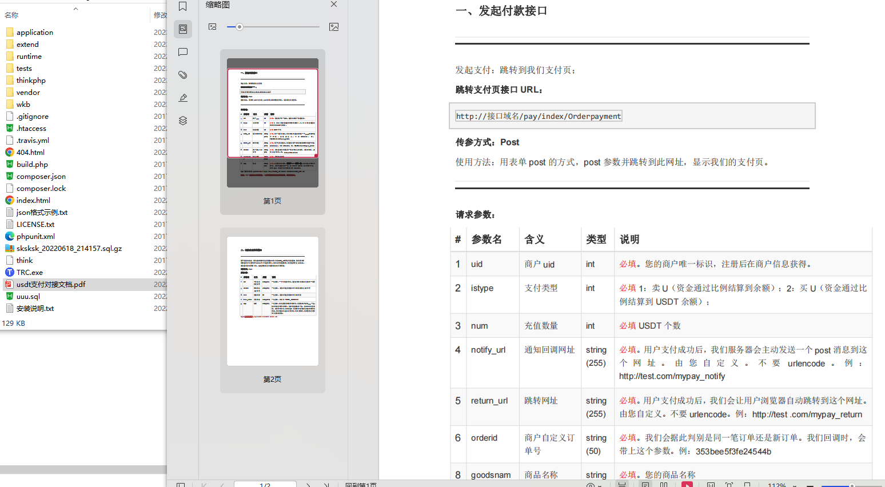Select the phpunit.xml Edge file icon
The width and height of the screenshot is (885, 487).
(10, 237)
